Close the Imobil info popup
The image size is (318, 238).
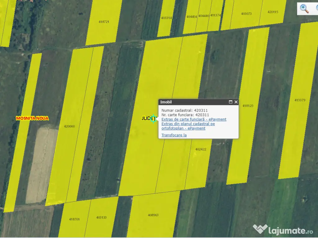pyautogui.click(x=236, y=102)
